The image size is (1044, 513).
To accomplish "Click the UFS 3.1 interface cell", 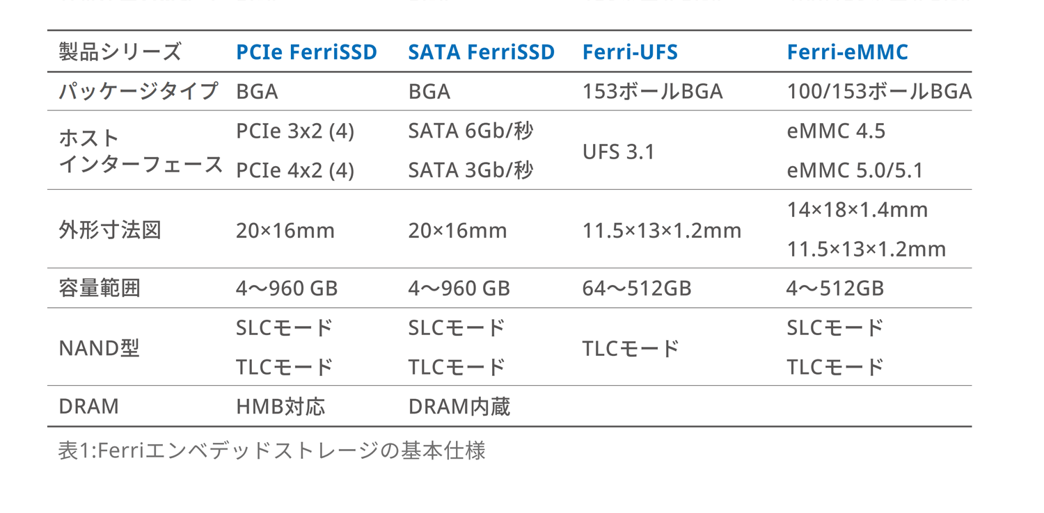I will pos(618,152).
